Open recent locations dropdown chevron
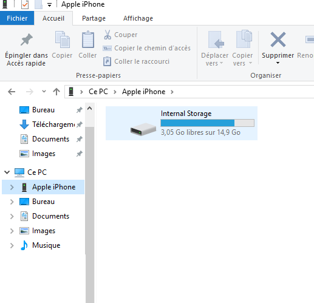The height and width of the screenshot is (303, 314). (44, 92)
